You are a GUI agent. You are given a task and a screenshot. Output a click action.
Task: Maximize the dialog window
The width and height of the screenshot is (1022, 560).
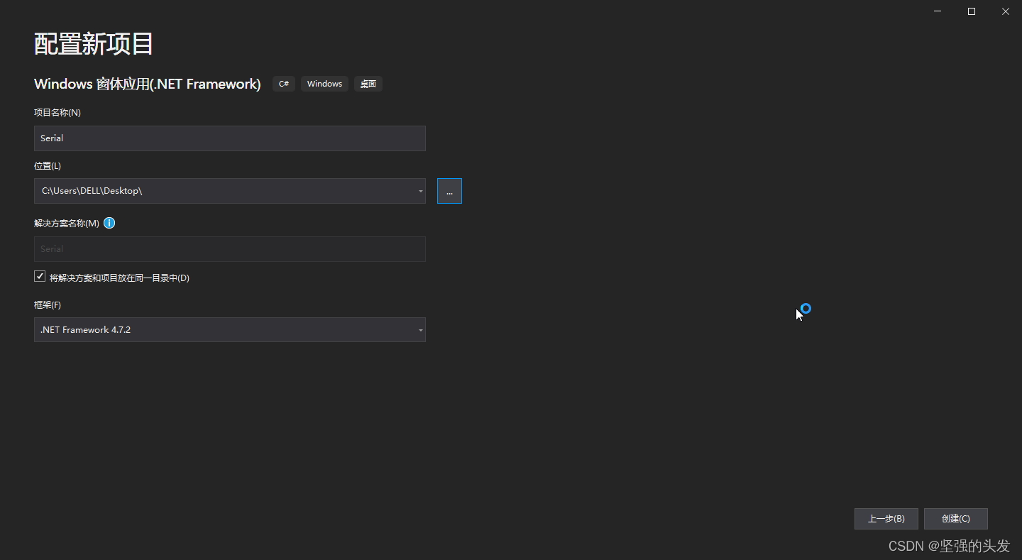pos(972,11)
